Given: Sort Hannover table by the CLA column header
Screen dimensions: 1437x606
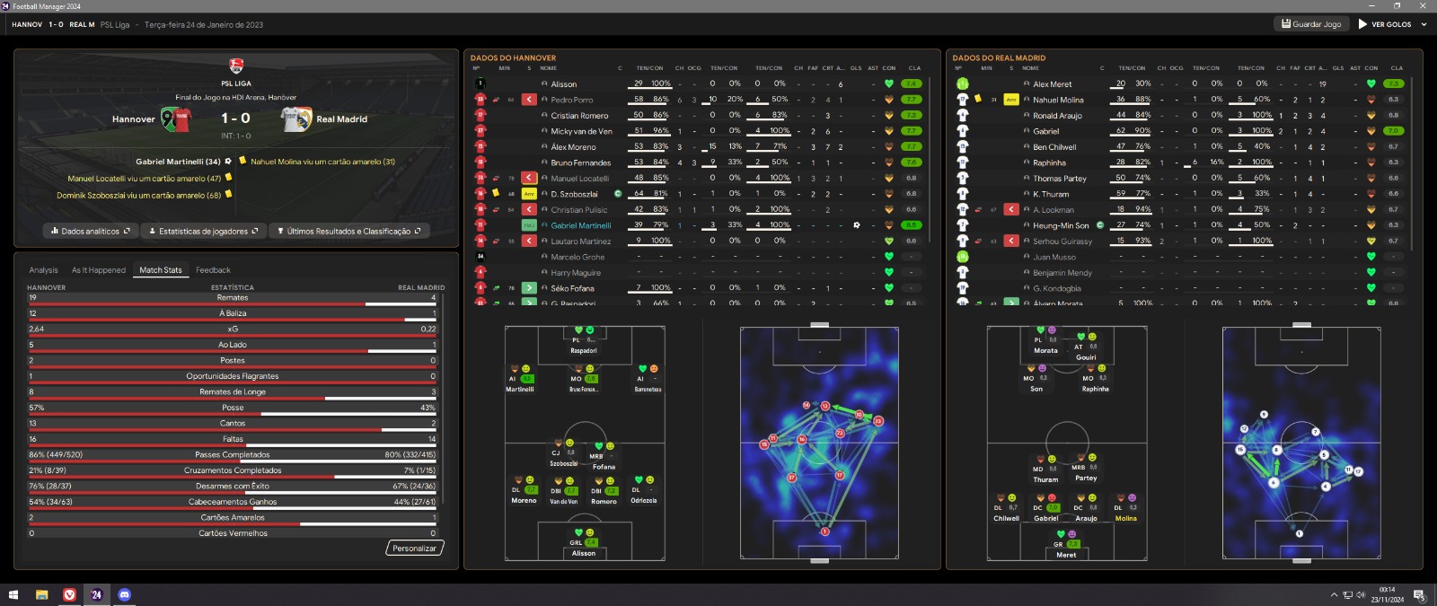Looking at the screenshot, I should point(914,68).
